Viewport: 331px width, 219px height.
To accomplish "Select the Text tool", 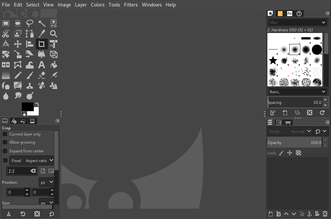I will point(42,65).
